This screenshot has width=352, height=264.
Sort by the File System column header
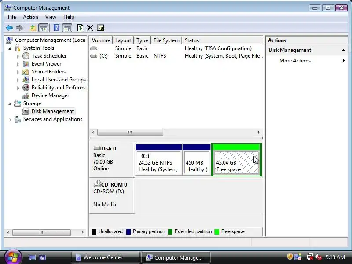point(166,40)
